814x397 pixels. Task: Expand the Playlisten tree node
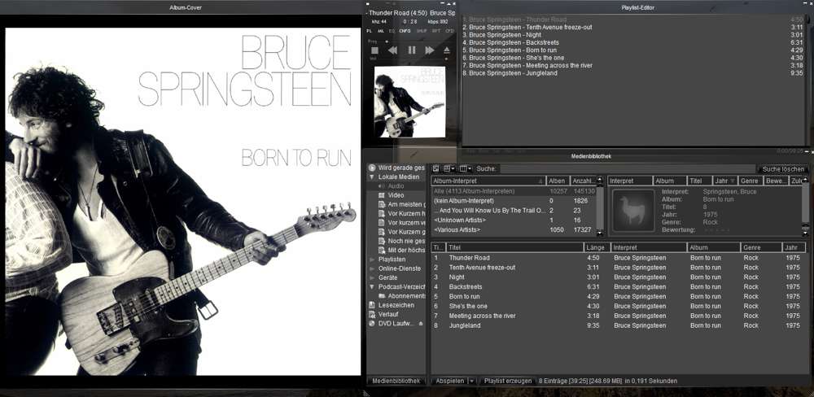[x=372, y=260]
